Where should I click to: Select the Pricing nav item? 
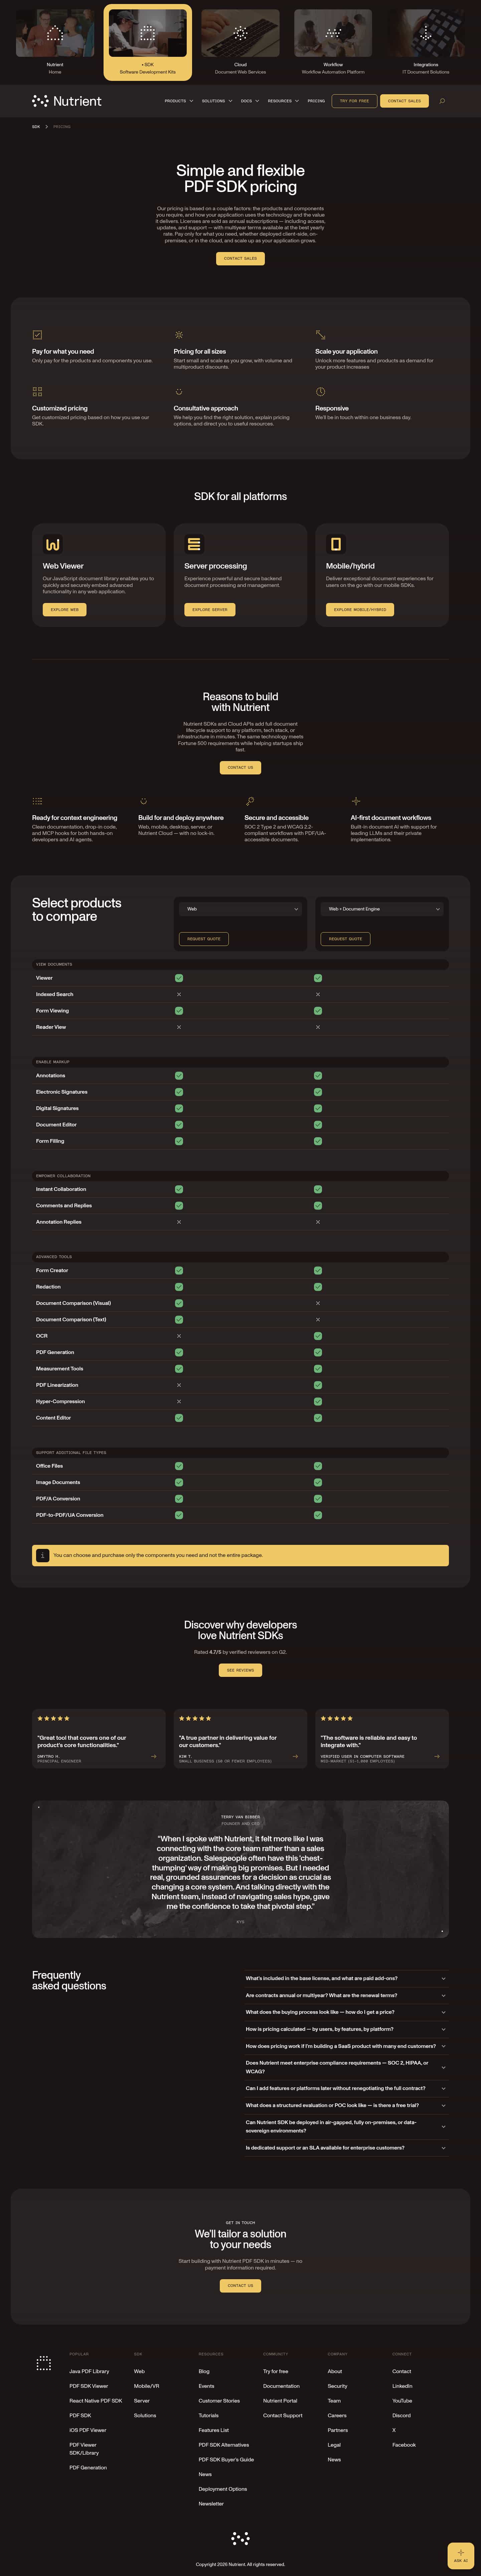[316, 101]
